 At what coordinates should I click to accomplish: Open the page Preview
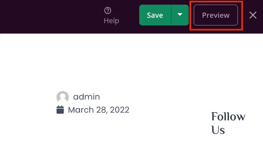216,15
